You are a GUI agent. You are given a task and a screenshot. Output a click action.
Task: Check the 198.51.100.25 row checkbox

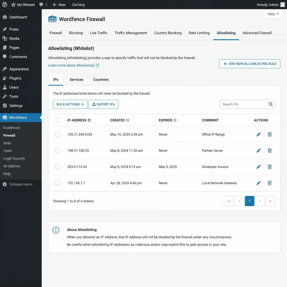pos(57,151)
